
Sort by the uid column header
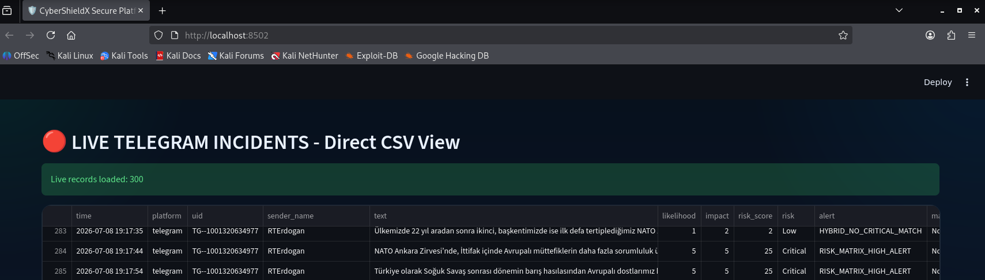(225, 216)
